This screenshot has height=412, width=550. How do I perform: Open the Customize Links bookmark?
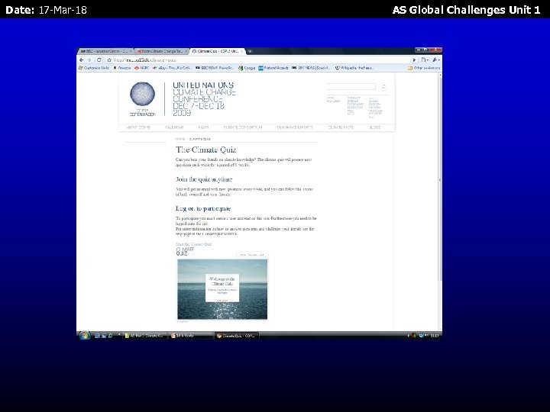[94, 68]
